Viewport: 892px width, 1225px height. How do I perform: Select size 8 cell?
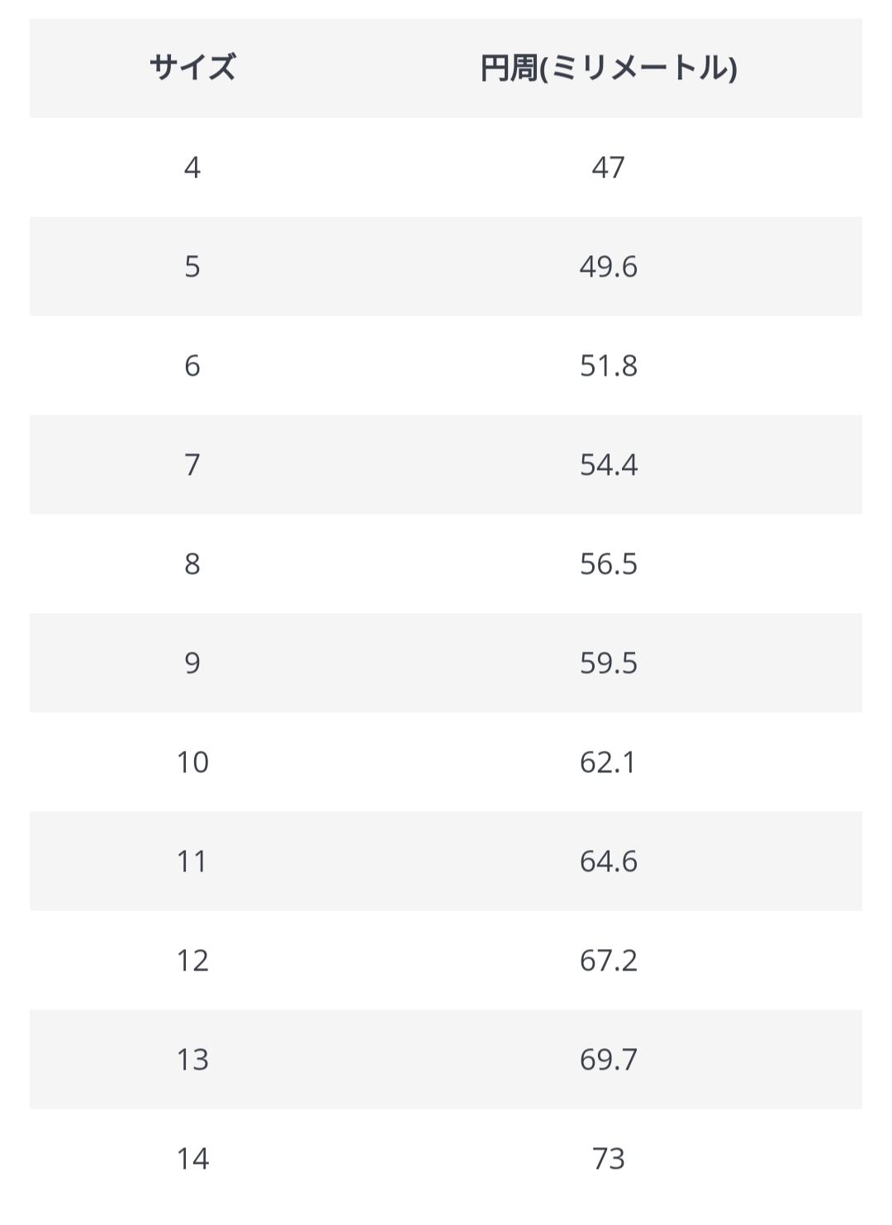(192, 564)
